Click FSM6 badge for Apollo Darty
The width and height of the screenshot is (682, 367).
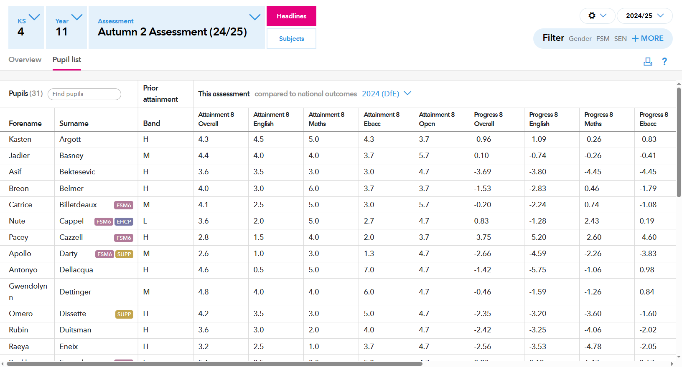pos(104,254)
